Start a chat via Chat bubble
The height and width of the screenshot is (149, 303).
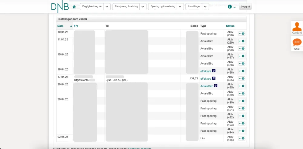click(297, 42)
